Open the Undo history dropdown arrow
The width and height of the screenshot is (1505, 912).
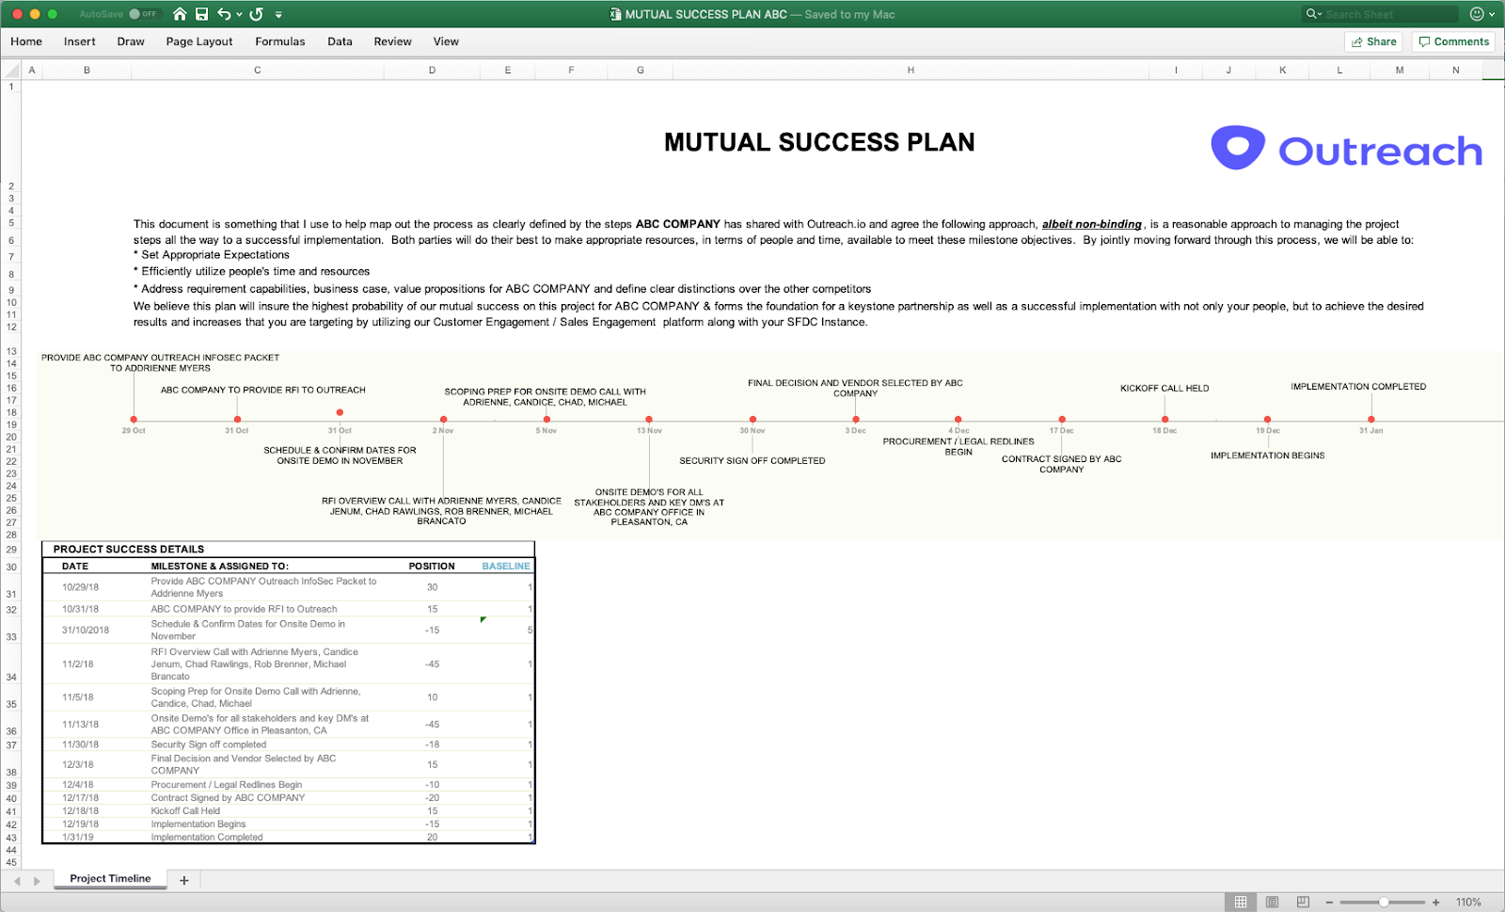(239, 15)
